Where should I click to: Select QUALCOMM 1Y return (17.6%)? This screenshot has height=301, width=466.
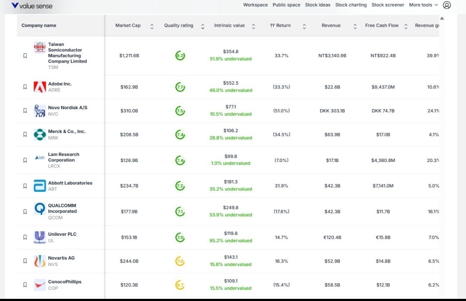pyautogui.click(x=282, y=212)
